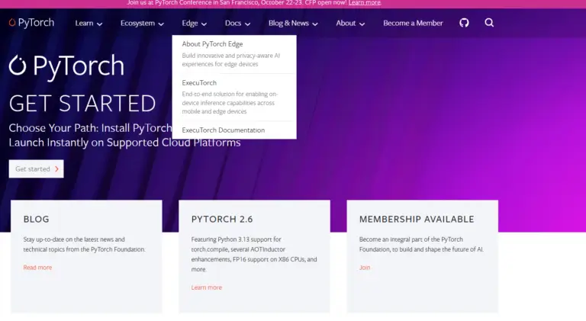The image size is (586, 321).
Task: Click the PYTORCH 2.6 card heading
Action: (x=222, y=220)
